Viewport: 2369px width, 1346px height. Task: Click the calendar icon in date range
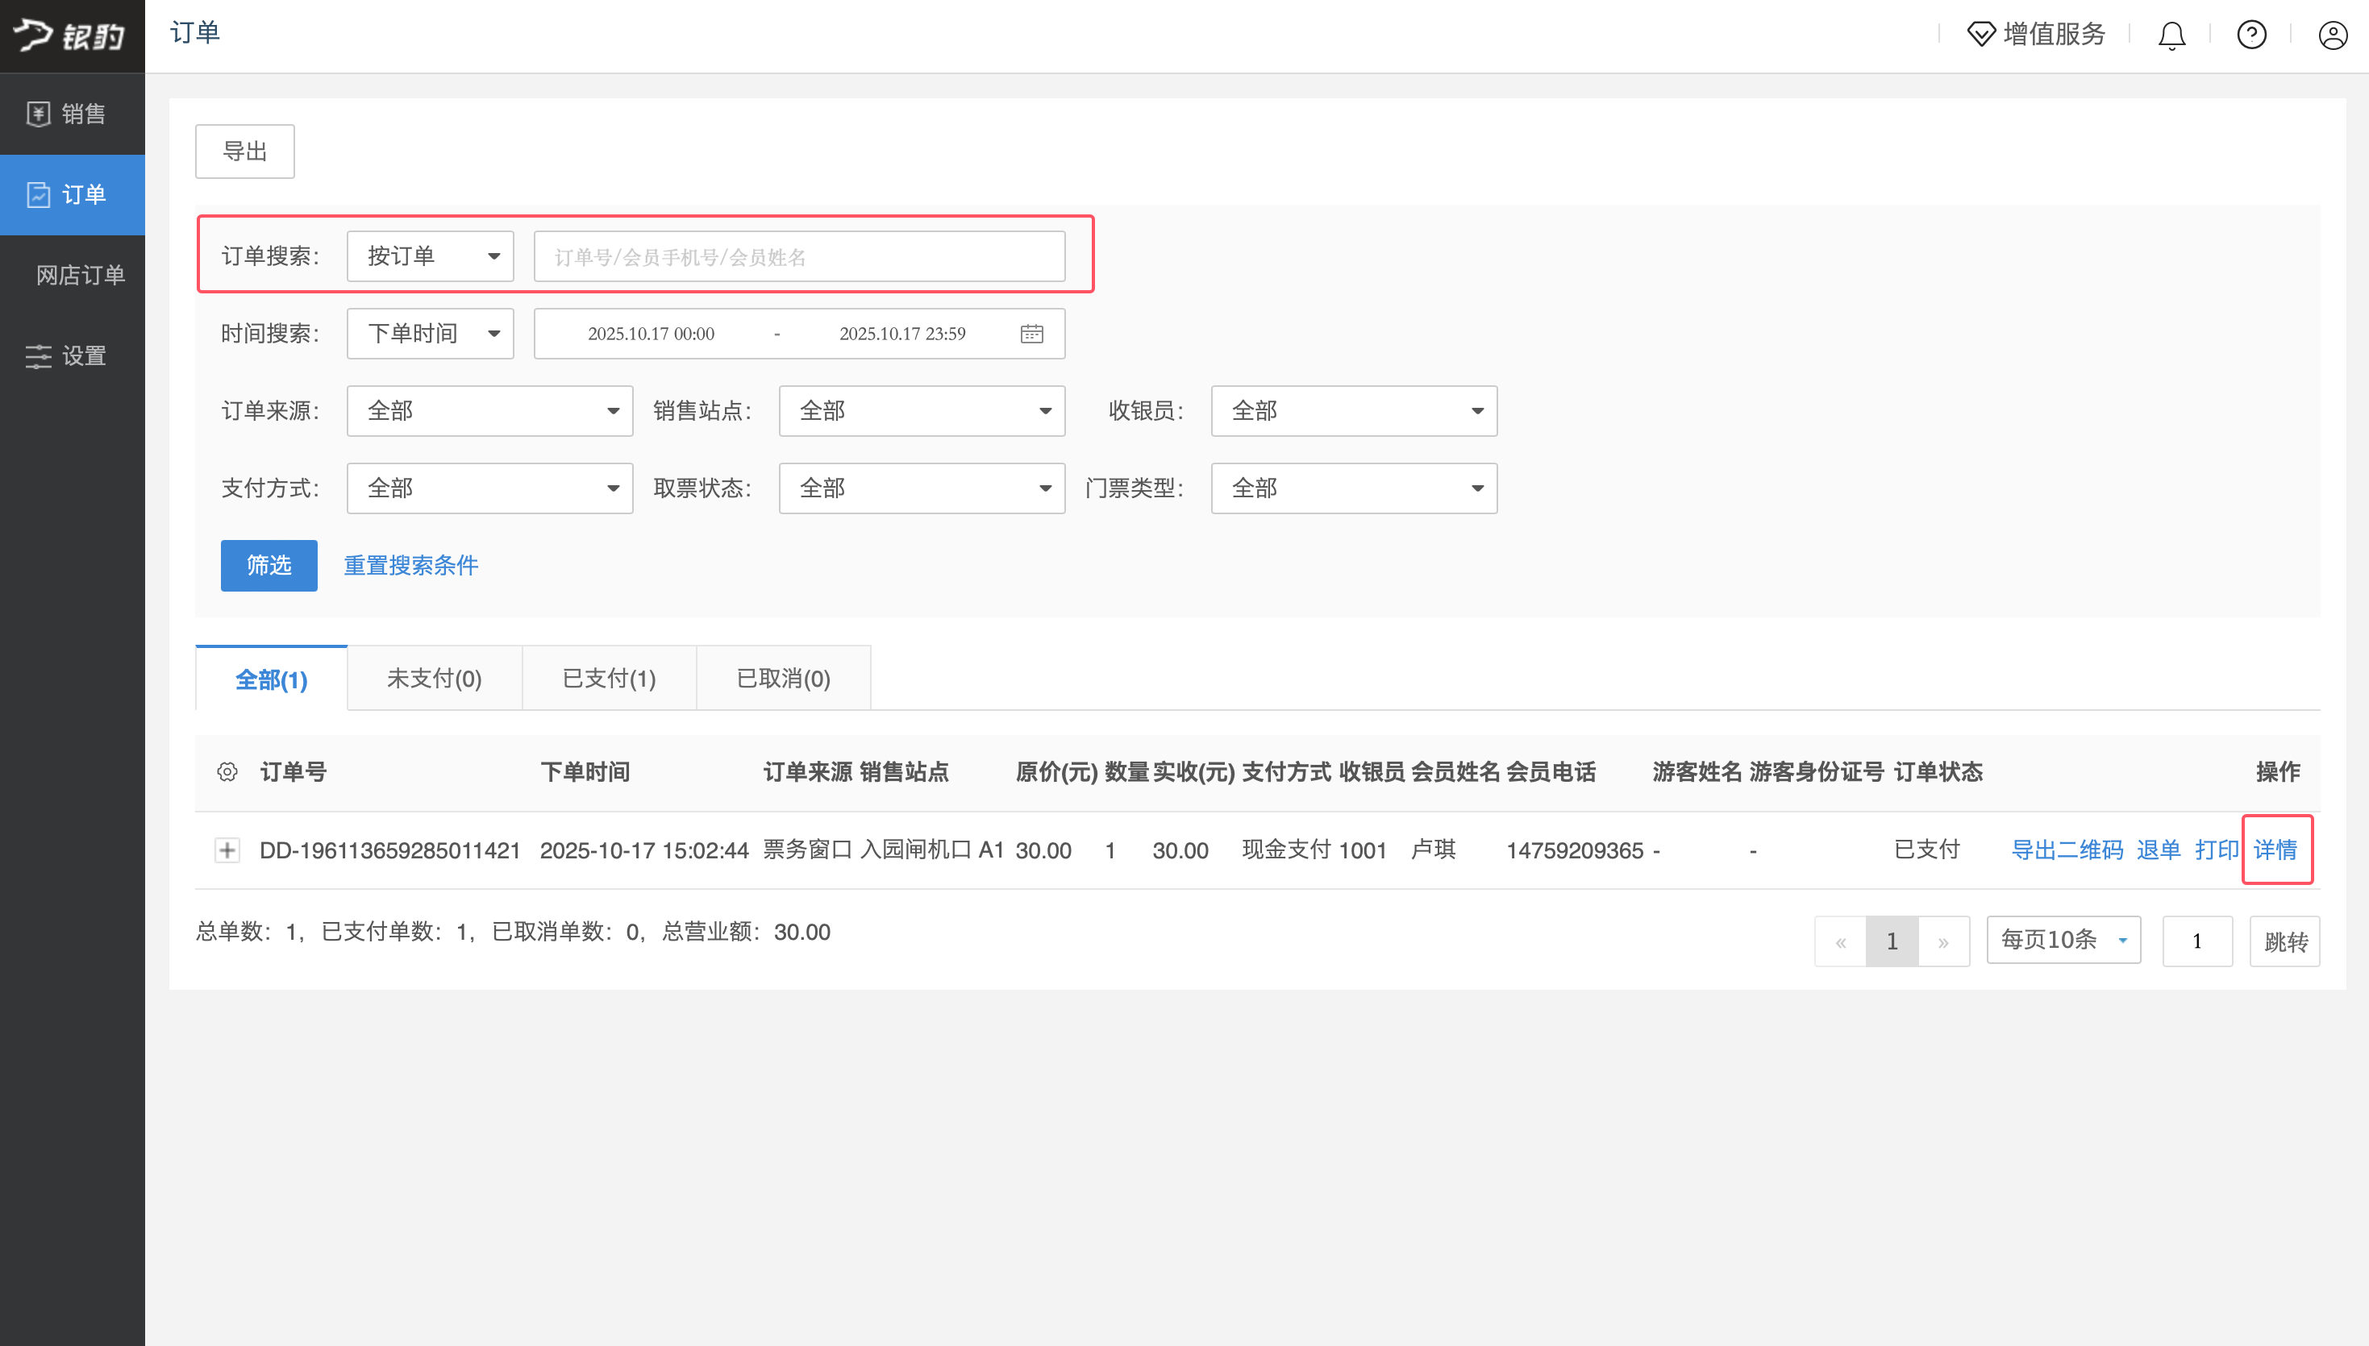tap(1032, 334)
